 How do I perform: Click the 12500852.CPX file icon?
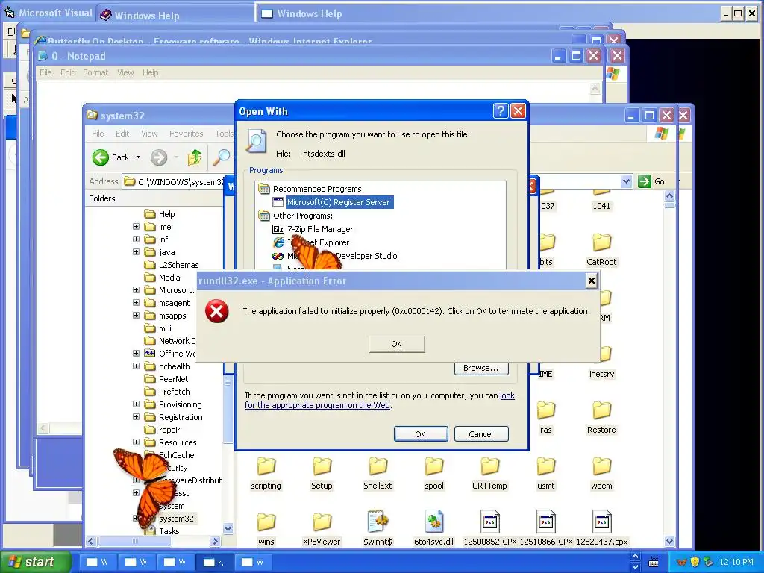point(489,522)
